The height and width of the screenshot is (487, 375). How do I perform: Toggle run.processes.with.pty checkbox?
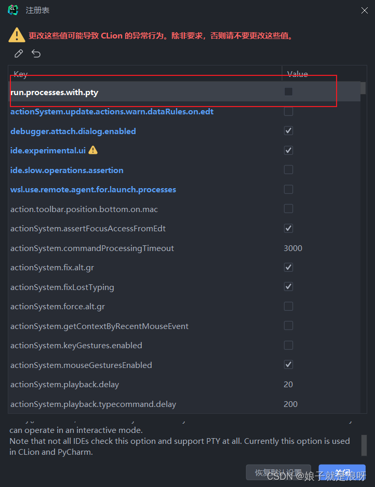[288, 91]
